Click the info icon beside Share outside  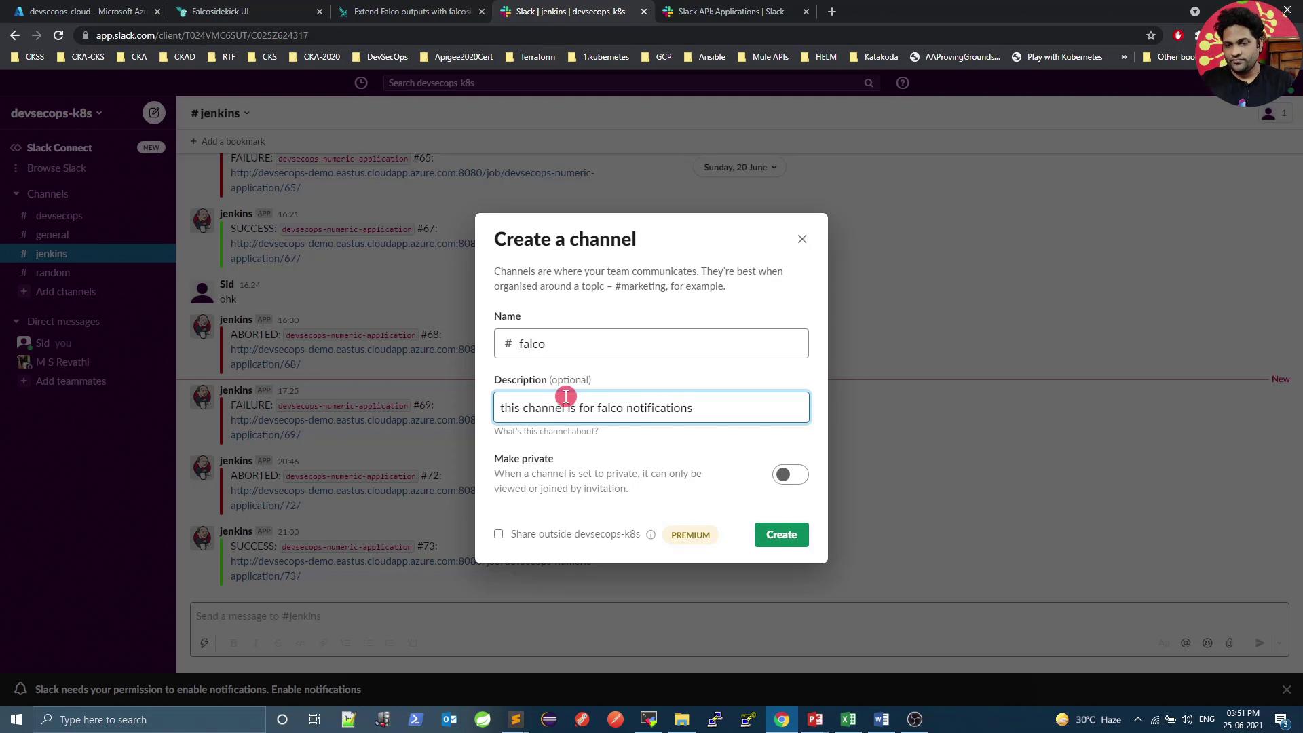point(651,535)
